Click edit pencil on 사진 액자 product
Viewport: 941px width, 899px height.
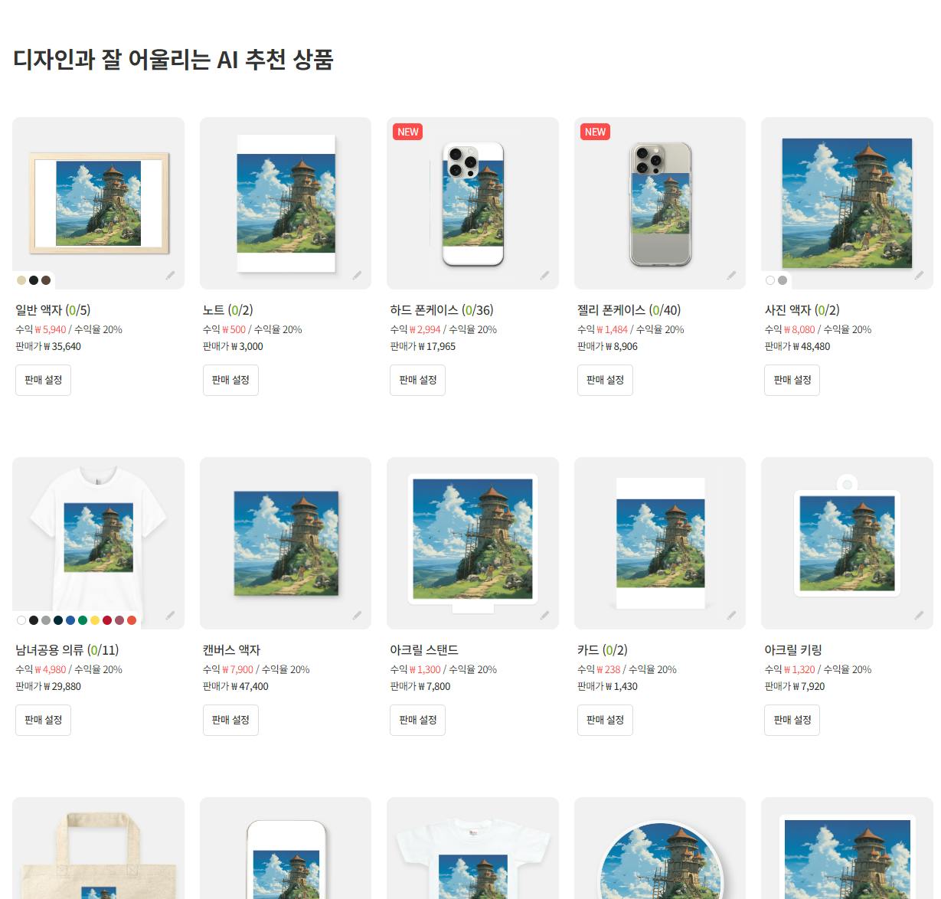click(919, 275)
